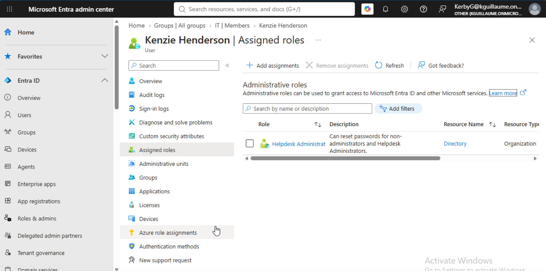
Task: Sort by Resource Name column arrows
Action: [492, 124]
